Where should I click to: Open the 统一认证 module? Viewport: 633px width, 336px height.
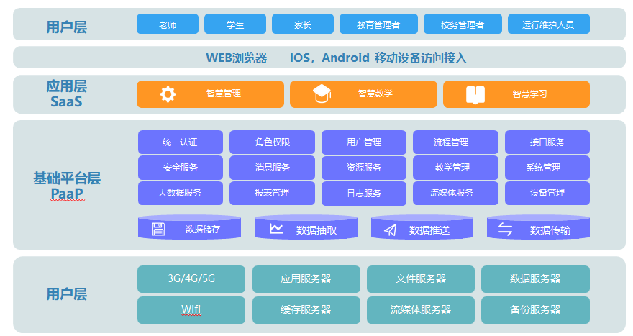(x=180, y=142)
